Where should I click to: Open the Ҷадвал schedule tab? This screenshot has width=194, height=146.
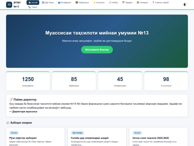pos(127,3)
